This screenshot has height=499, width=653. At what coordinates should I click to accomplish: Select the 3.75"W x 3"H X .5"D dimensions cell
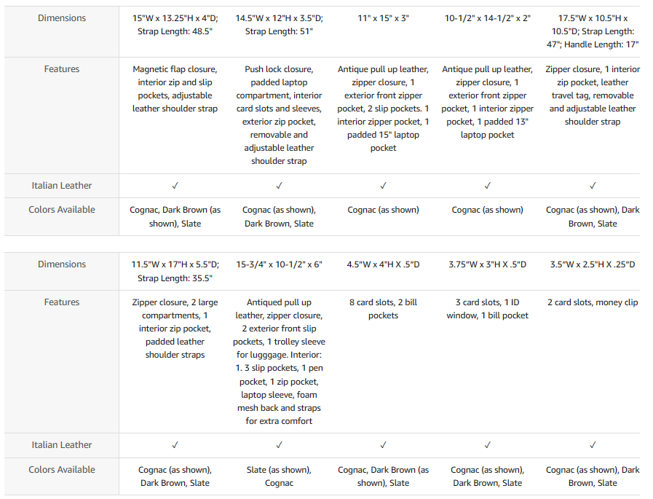click(x=488, y=264)
